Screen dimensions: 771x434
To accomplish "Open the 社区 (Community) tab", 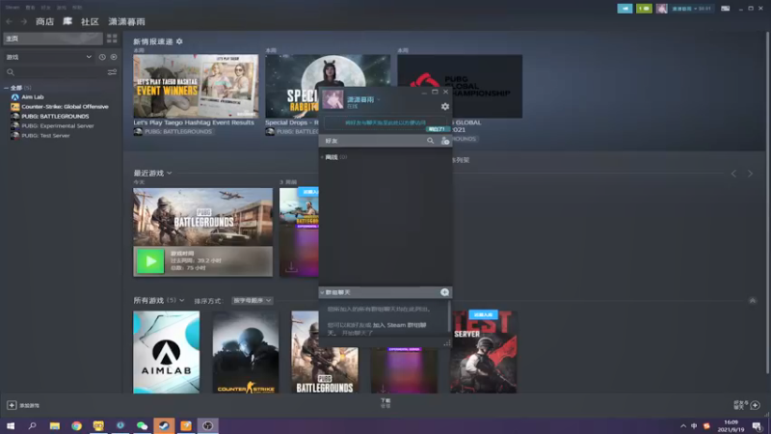I will coord(90,21).
